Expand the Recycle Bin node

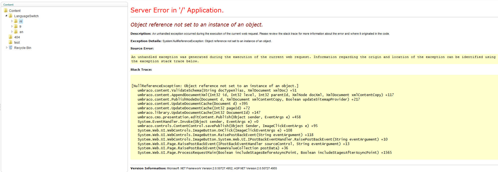[x=7, y=48]
